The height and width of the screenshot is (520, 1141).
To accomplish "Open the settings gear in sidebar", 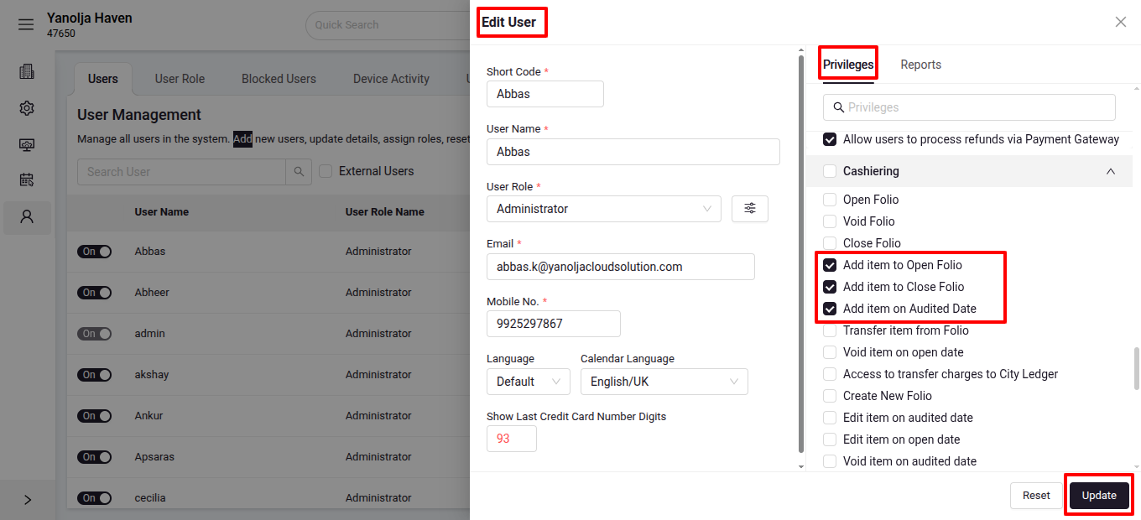I will 27,108.
